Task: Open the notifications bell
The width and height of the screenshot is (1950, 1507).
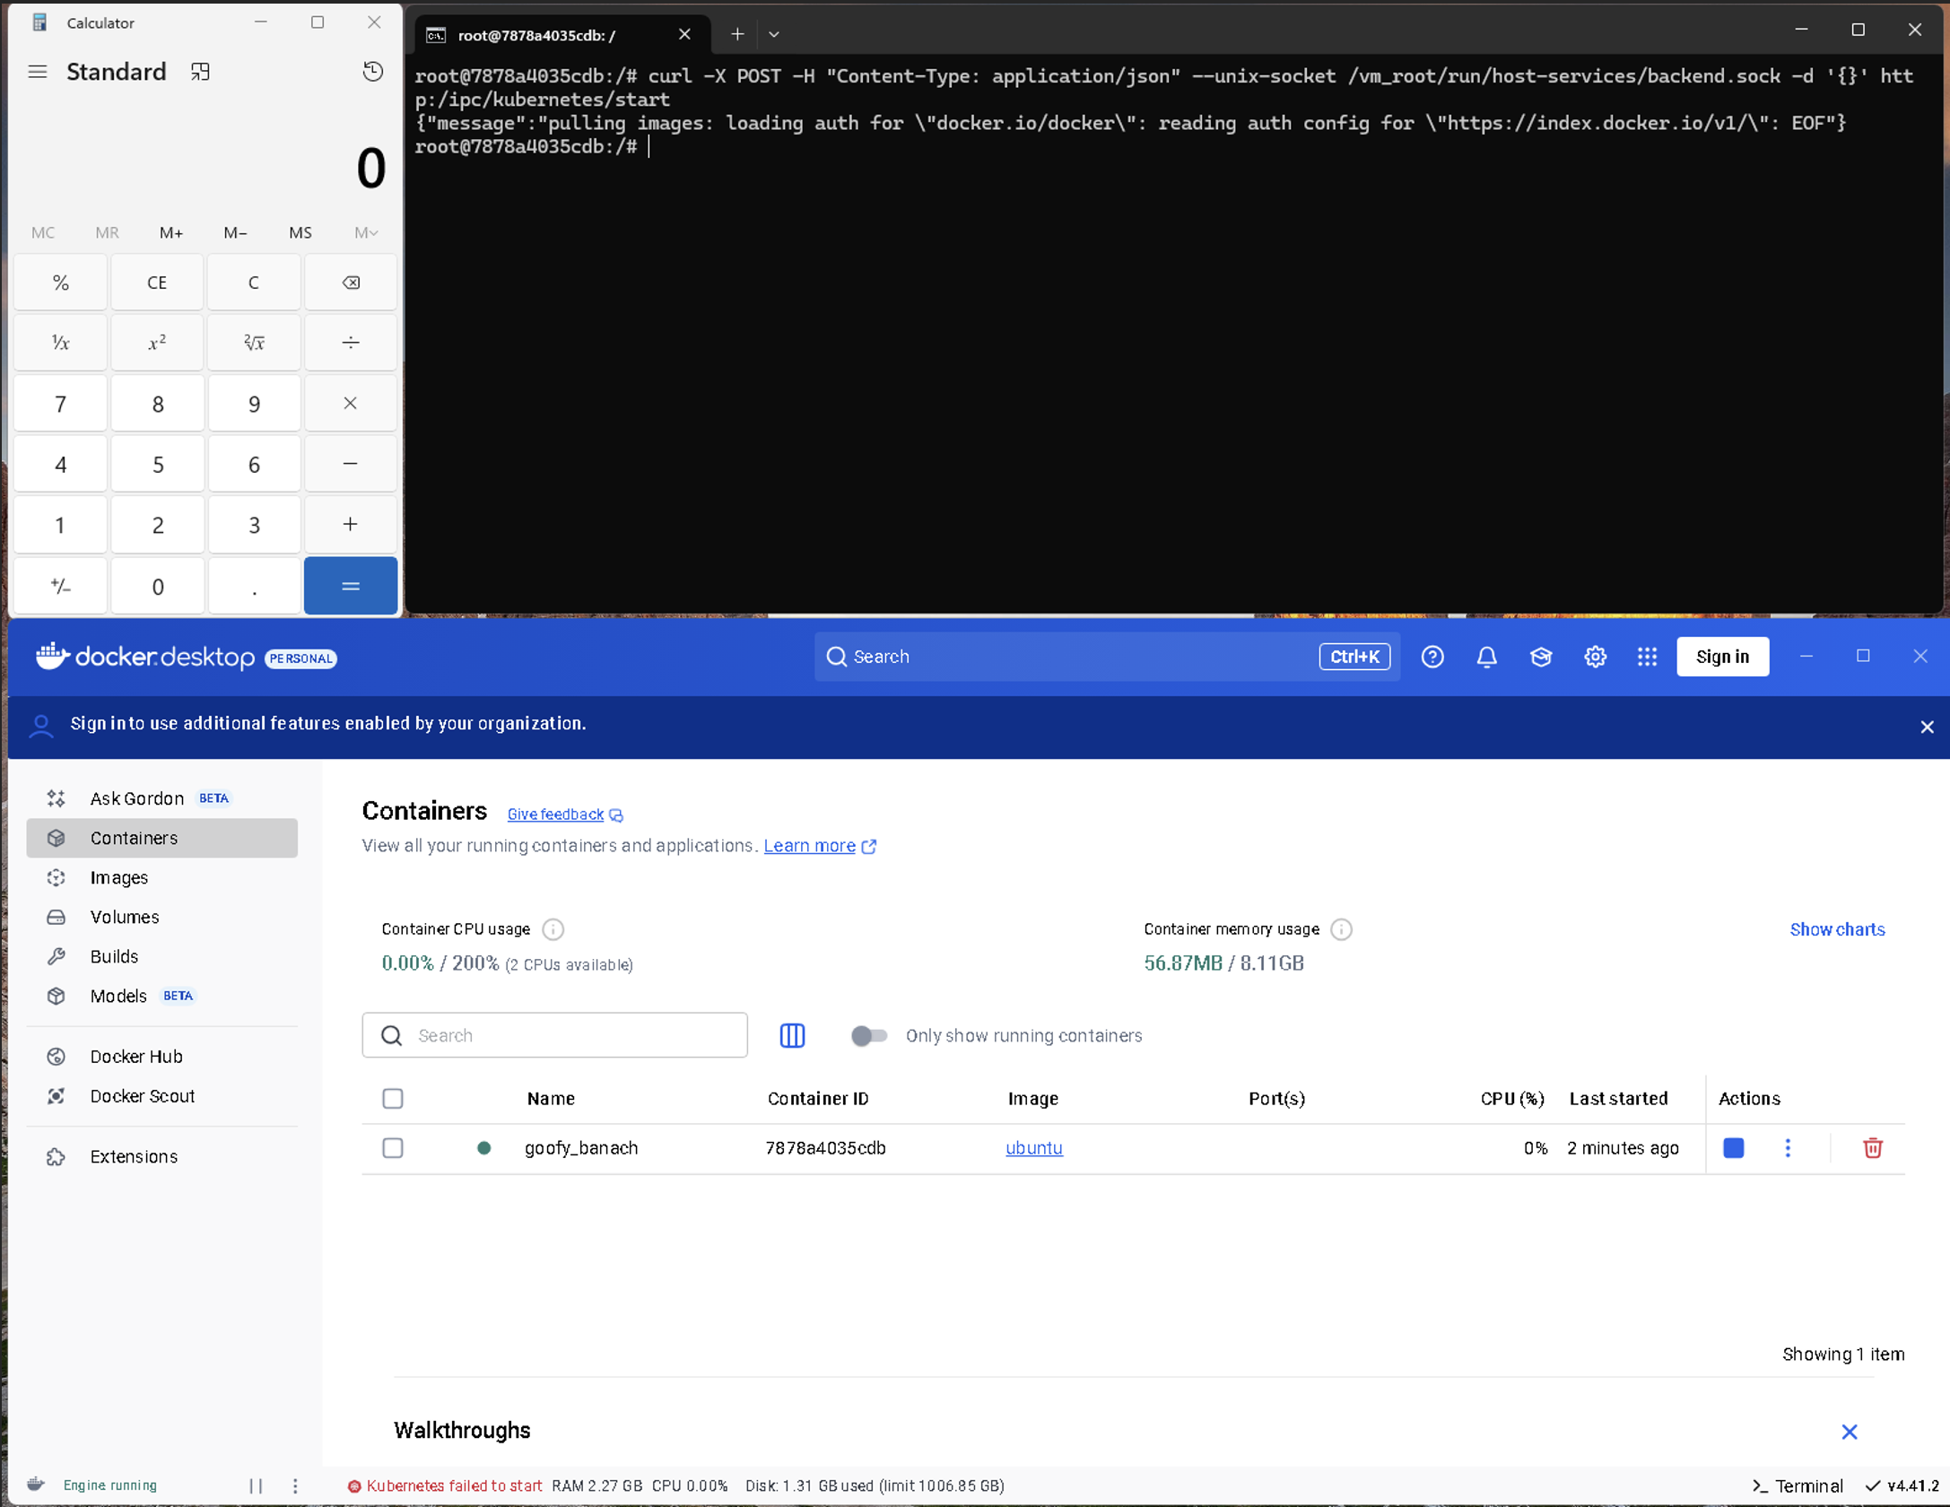Action: tap(1486, 657)
